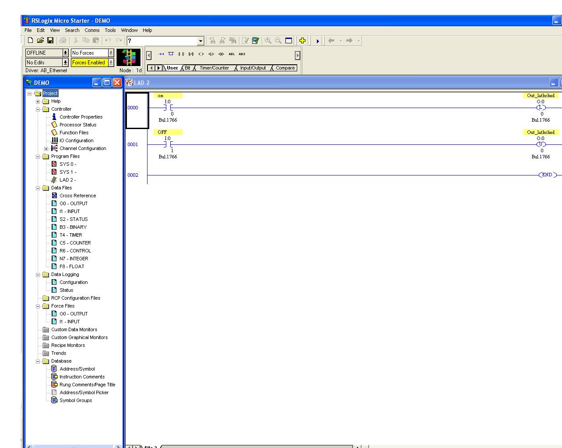The width and height of the screenshot is (562, 448).
Task: Open the Comms menu
Action: pyautogui.click(x=92, y=30)
